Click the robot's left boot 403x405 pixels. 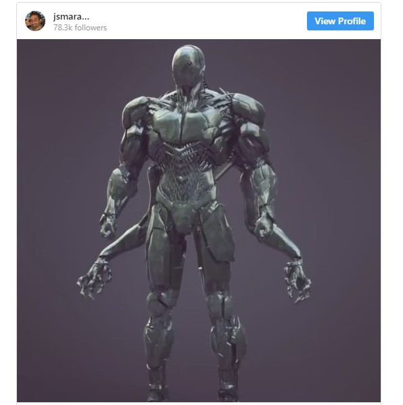pyautogui.click(x=156, y=383)
